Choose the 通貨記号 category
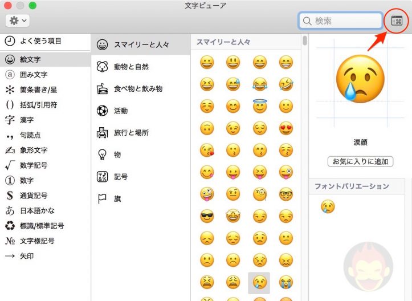The height and width of the screenshot is (301, 412). point(45,196)
